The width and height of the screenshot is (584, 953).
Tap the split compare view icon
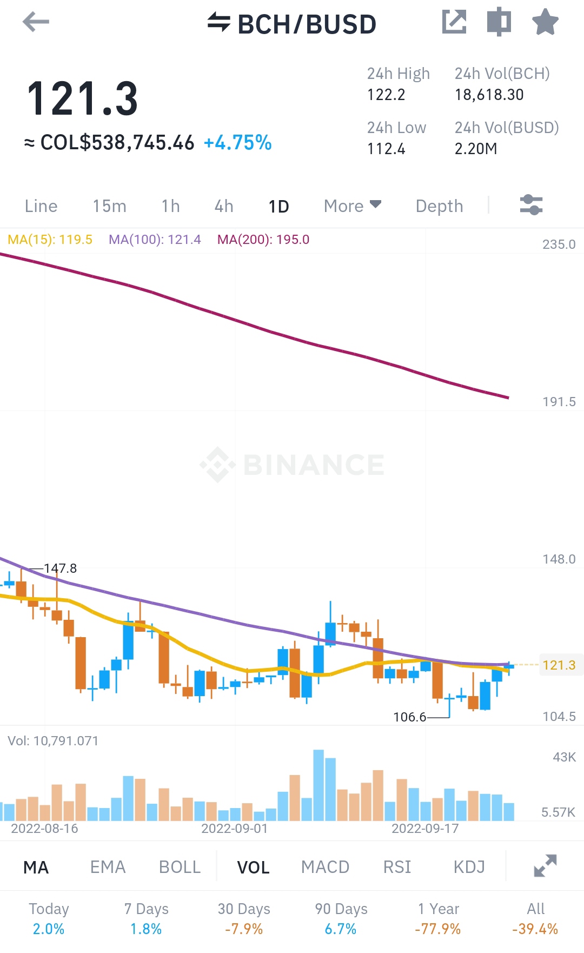(x=499, y=22)
